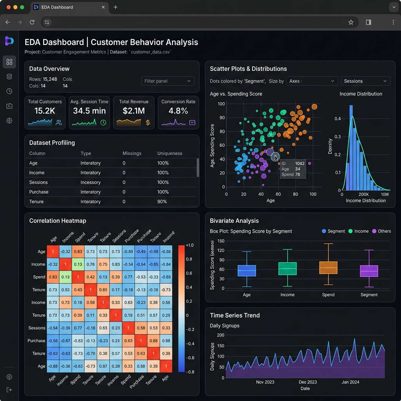Open the Axes dropdown
Image resolution: width=401 pixels, height=401 pixels.
point(312,81)
